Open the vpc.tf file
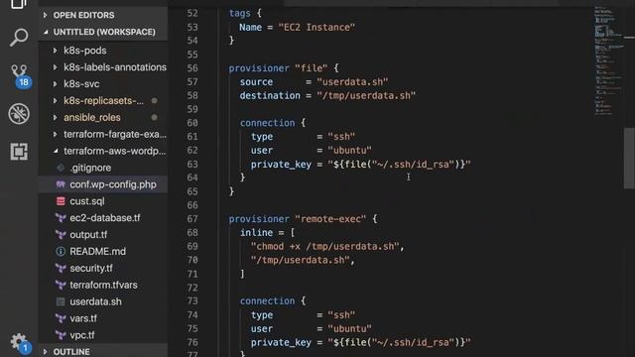635x357 pixels. 82,335
